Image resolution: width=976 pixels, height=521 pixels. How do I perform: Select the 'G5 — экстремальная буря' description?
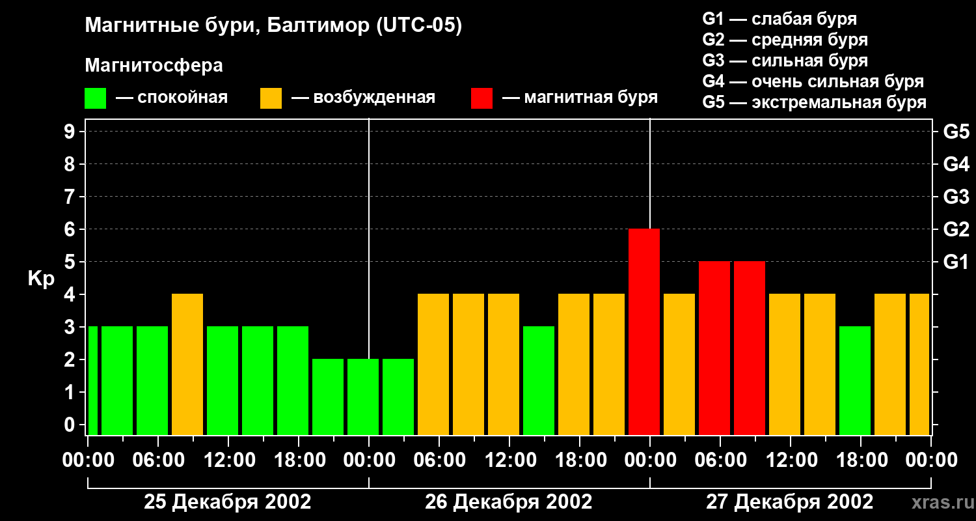(x=815, y=102)
